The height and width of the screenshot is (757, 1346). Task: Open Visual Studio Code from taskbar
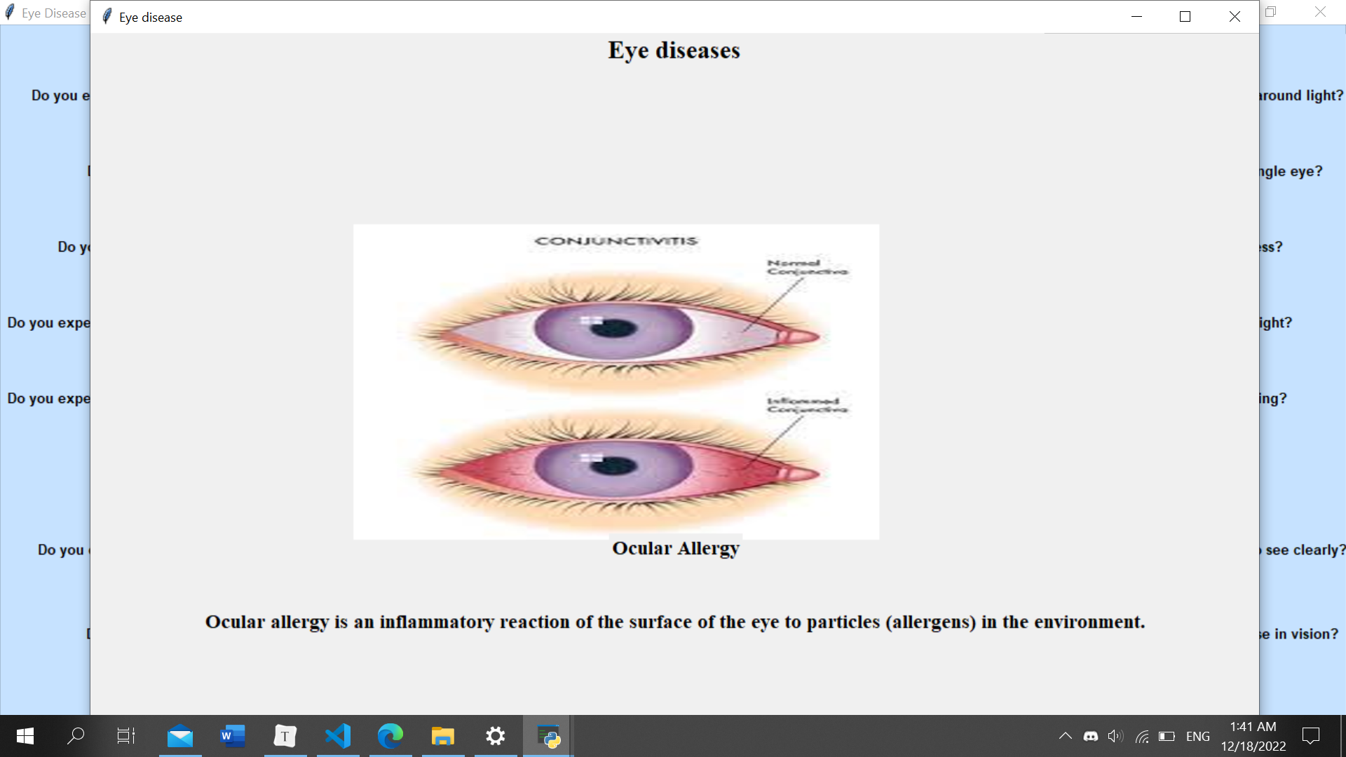point(338,736)
